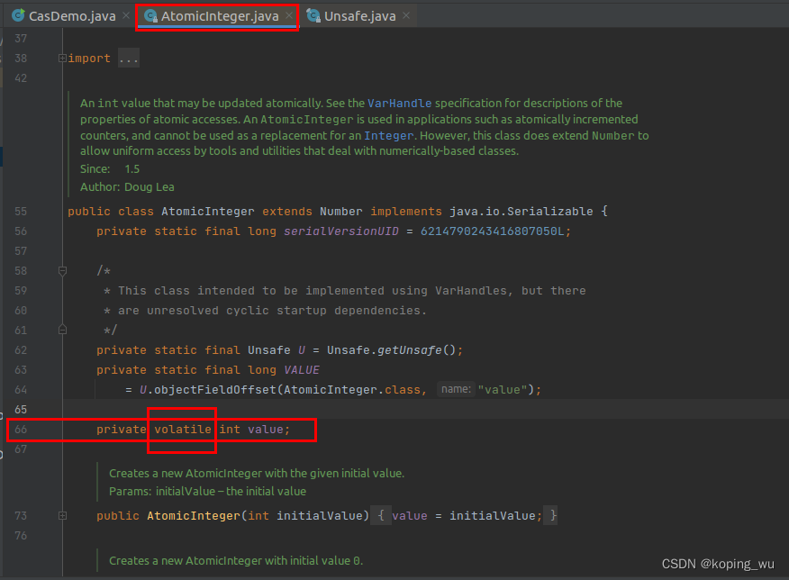The height and width of the screenshot is (580, 789).
Task: Close the Unsafe.java tab
Action: click(406, 15)
